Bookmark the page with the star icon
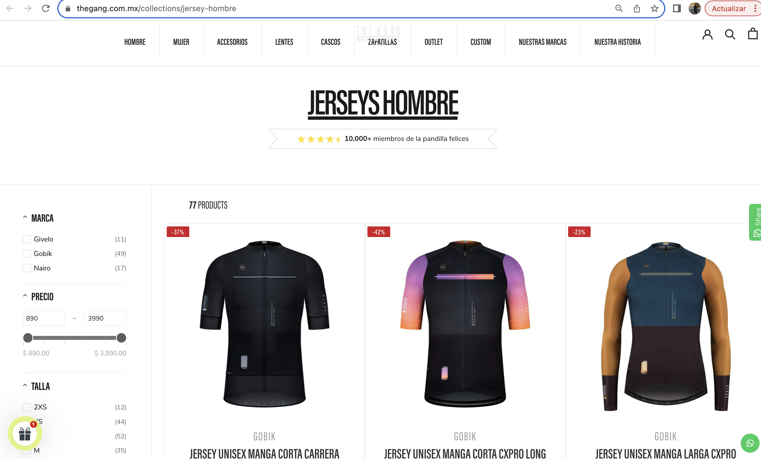The height and width of the screenshot is (459, 761). coord(654,8)
